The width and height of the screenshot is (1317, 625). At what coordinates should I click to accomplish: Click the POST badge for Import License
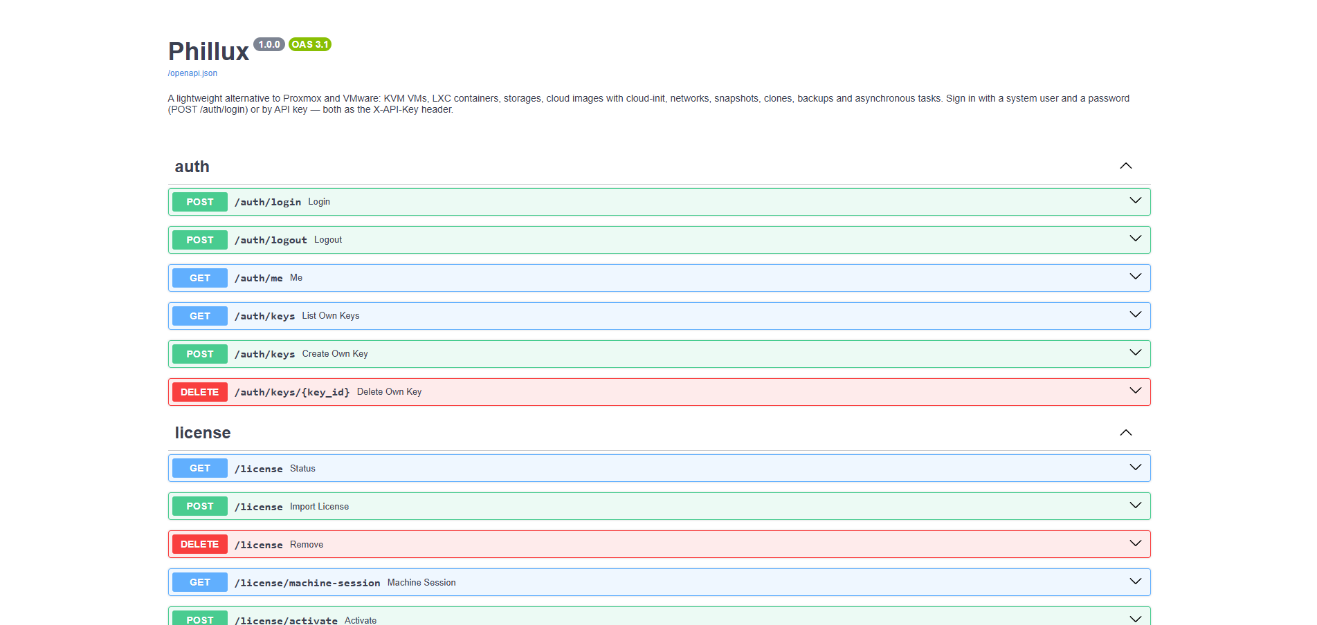[x=200, y=506]
